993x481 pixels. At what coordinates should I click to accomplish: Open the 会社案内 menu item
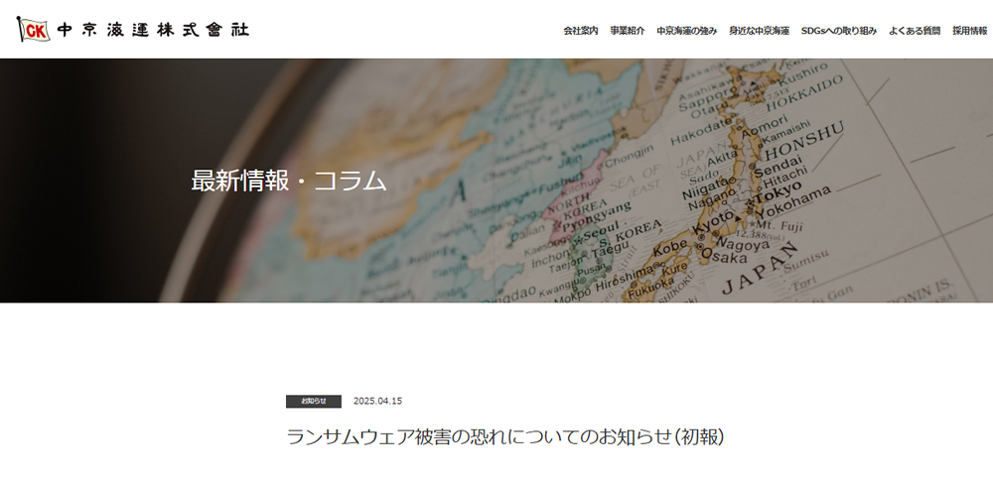click(581, 31)
